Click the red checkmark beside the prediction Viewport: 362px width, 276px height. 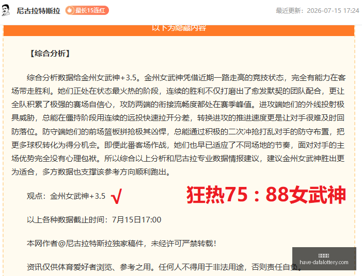(x=116, y=196)
